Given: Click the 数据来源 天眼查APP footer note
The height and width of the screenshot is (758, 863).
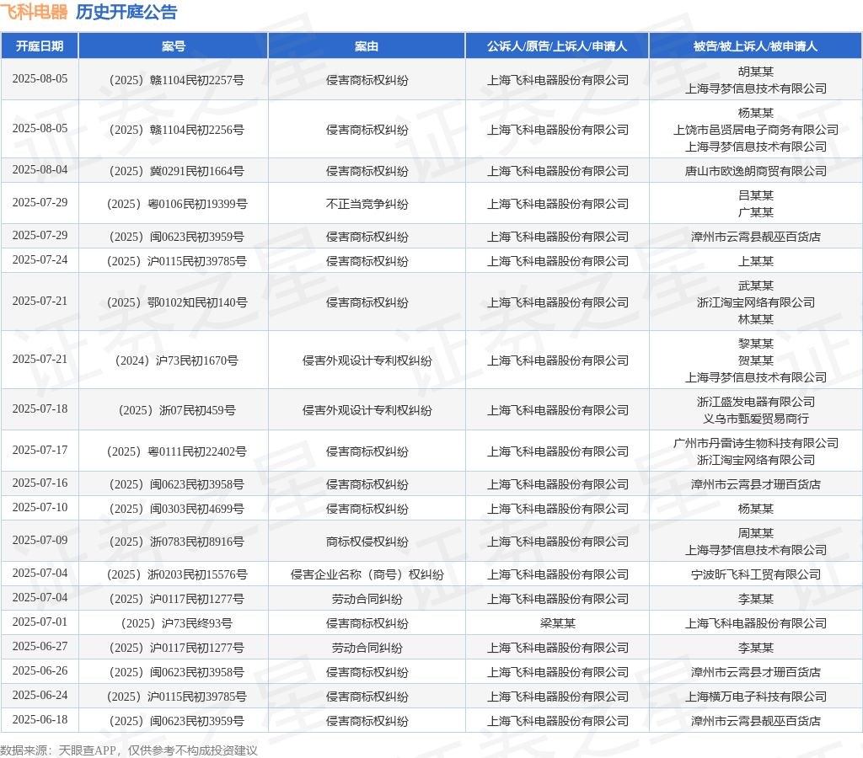Looking at the screenshot, I should click(x=128, y=750).
